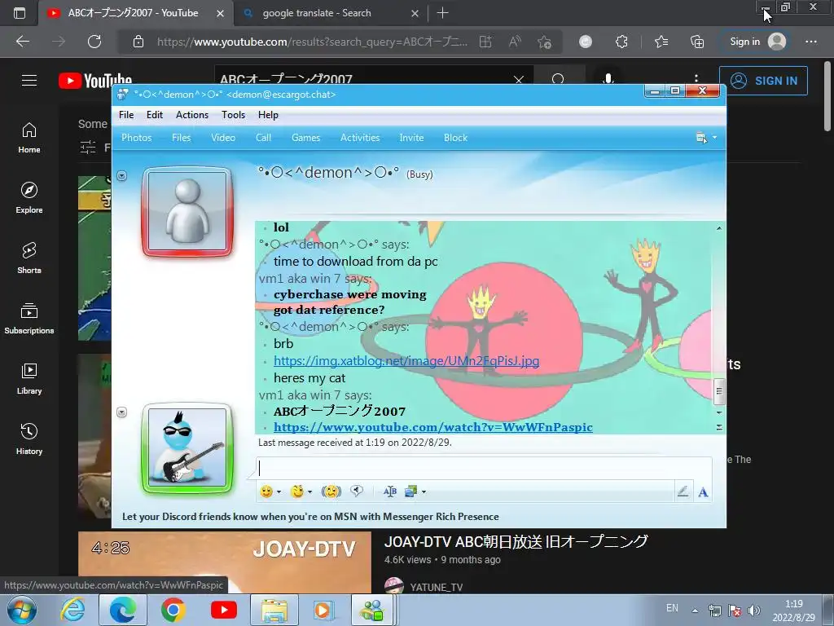Open the Collections icon in Edge
The height and width of the screenshot is (626, 834).
point(697,42)
